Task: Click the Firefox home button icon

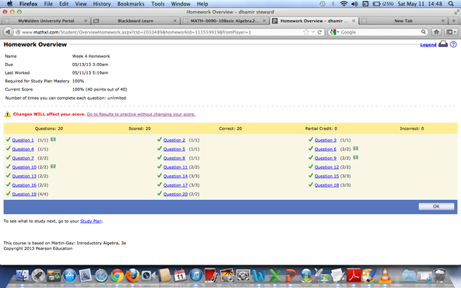Action: click(437, 32)
